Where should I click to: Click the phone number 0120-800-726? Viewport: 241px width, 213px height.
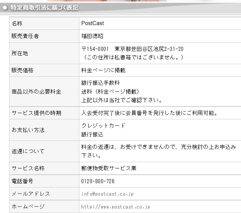click(x=98, y=181)
